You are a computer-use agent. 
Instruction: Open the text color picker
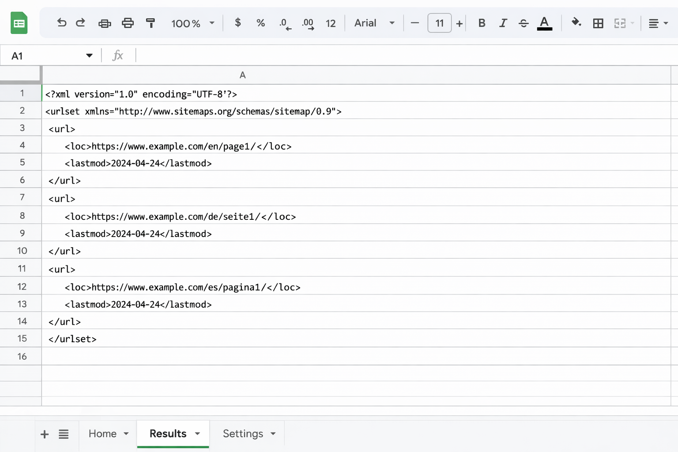tap(545, 23)
